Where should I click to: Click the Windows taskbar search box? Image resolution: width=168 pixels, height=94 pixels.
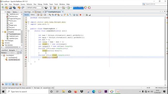click(27, 92)
